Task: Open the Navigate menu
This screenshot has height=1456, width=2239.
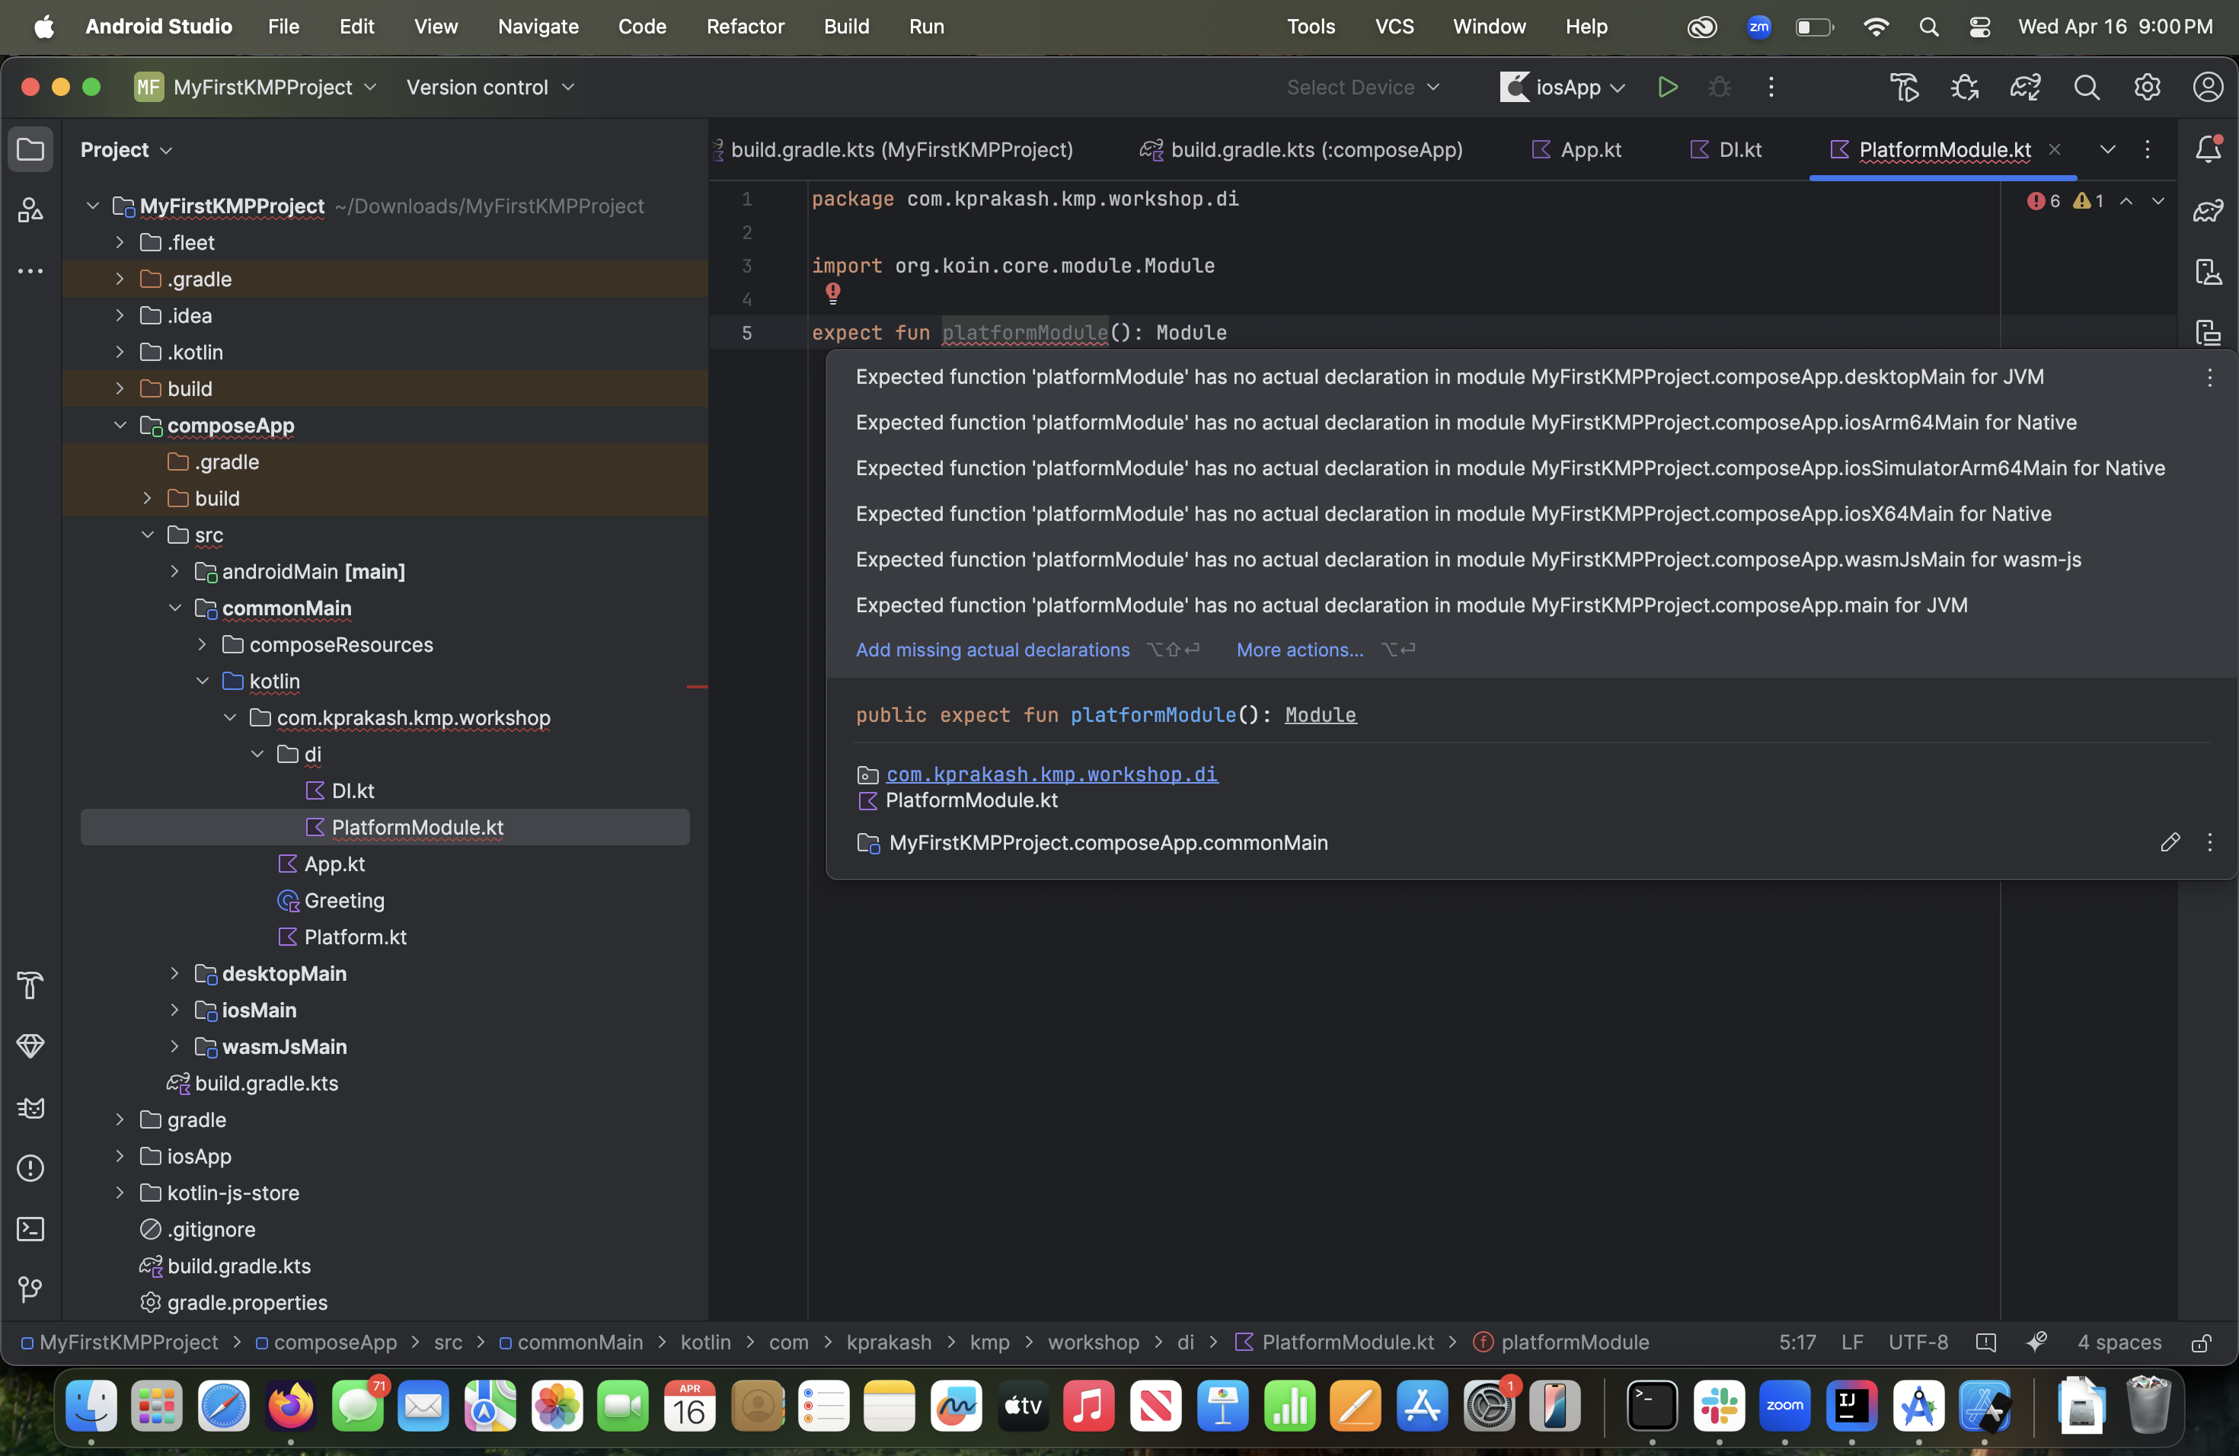Action: 538,27
